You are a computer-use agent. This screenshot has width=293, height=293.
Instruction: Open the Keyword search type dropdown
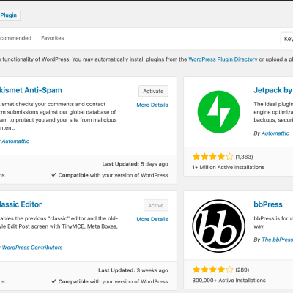click(x=287, y=39)
